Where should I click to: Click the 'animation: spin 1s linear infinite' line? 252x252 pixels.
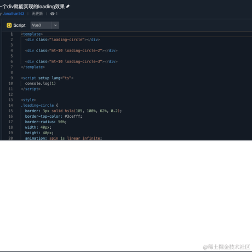(64, 138)
